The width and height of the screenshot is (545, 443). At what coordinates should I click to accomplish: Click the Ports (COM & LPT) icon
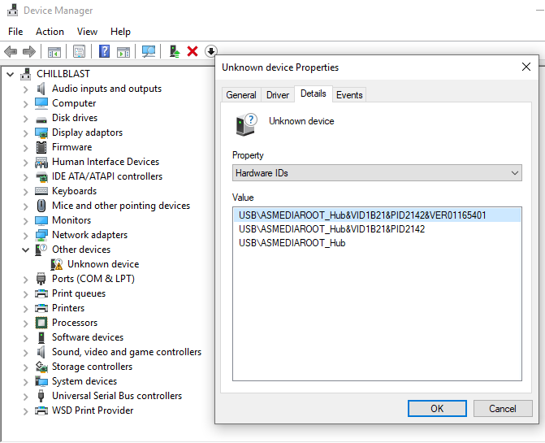pos(41,279)
